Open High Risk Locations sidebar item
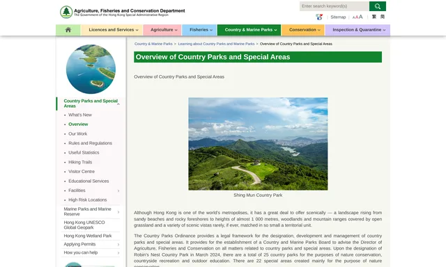This screenshot has height=267, width=446. coord(88,200)
